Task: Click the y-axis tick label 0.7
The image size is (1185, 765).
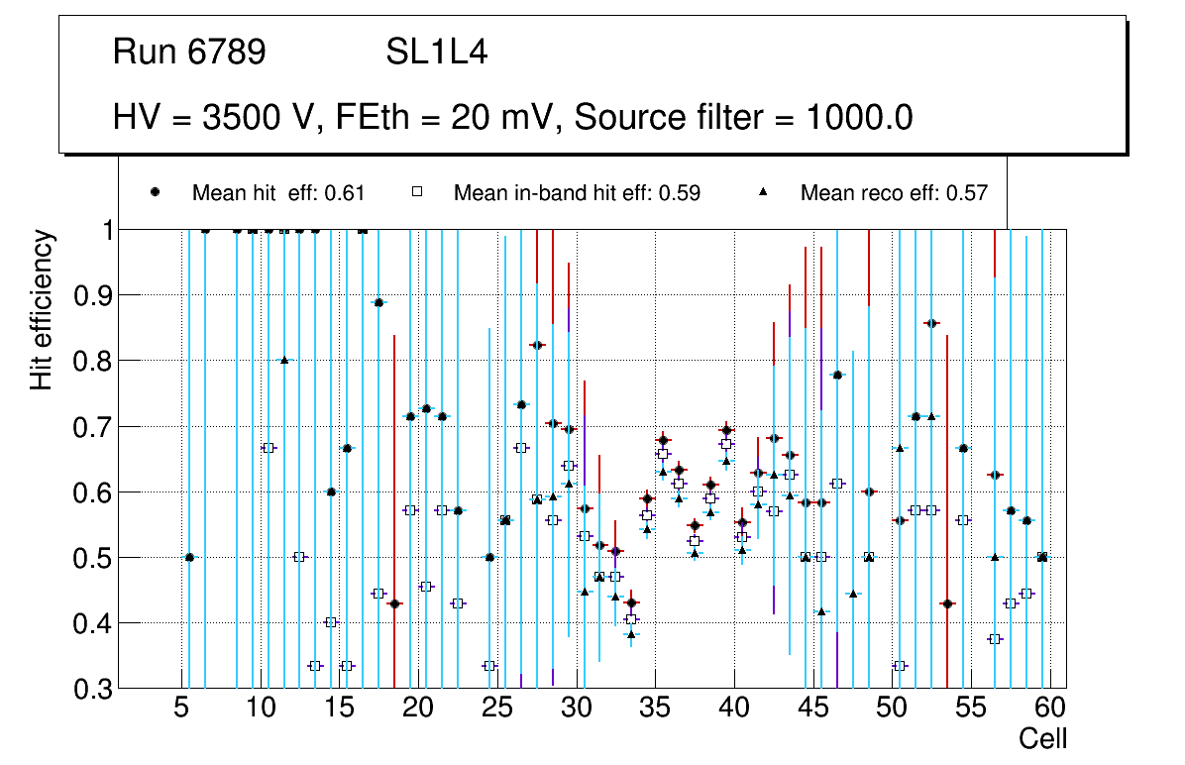Action: pos(95,426)
